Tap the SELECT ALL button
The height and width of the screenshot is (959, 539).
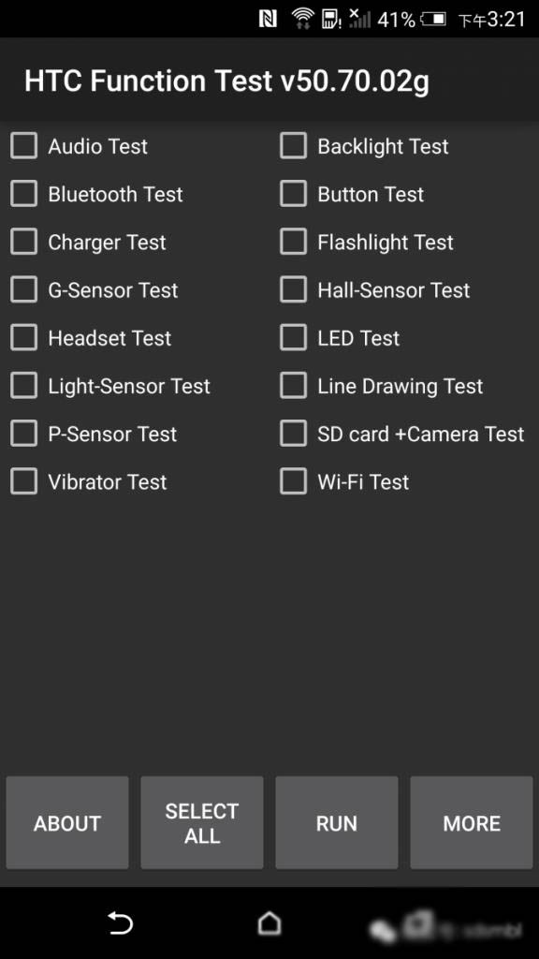pos(202,822)
